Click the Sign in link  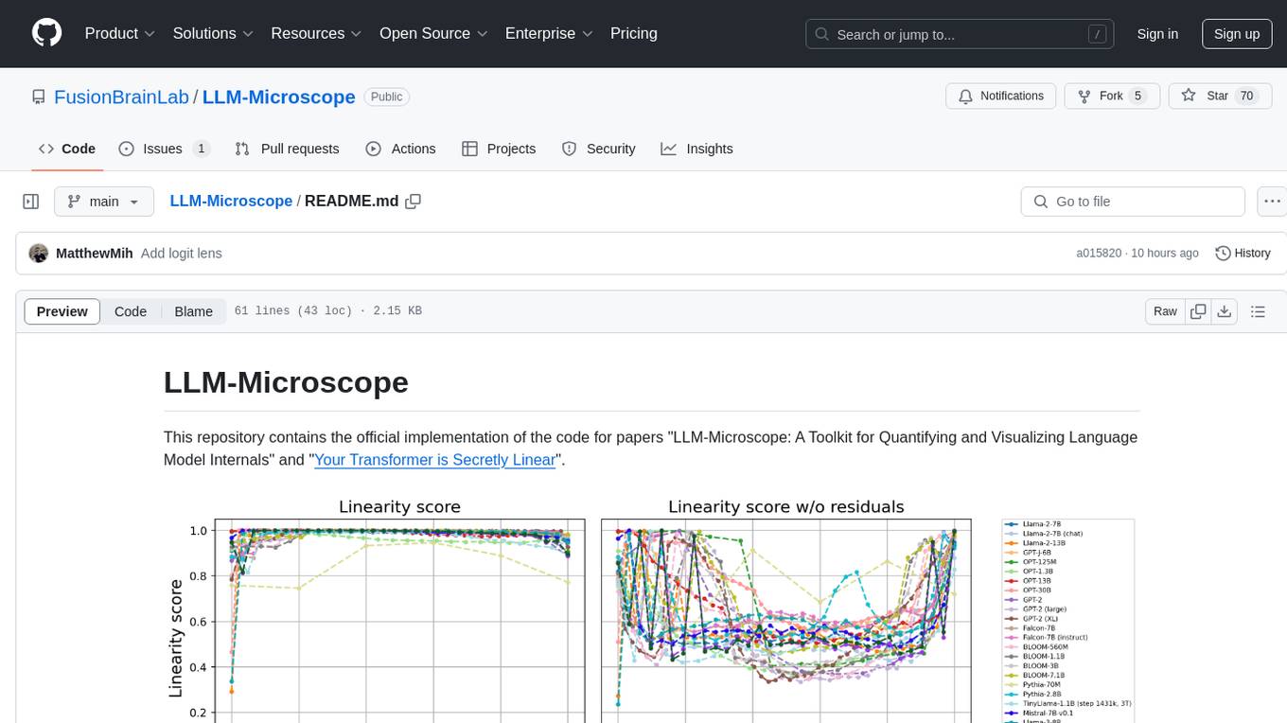1157,34
